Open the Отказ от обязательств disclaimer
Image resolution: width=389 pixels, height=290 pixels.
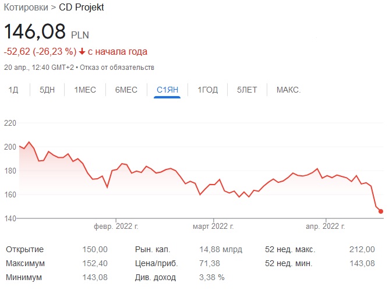(x=119, y=67)
